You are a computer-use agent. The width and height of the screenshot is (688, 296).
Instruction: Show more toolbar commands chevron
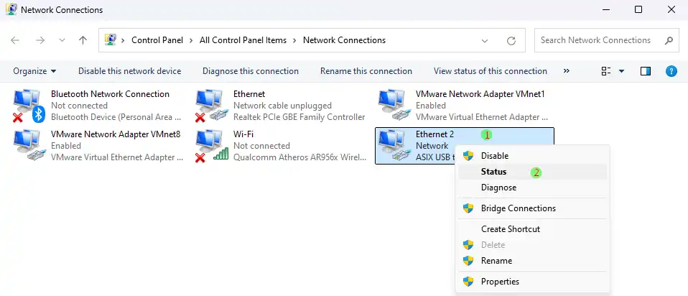coord(567,71)
